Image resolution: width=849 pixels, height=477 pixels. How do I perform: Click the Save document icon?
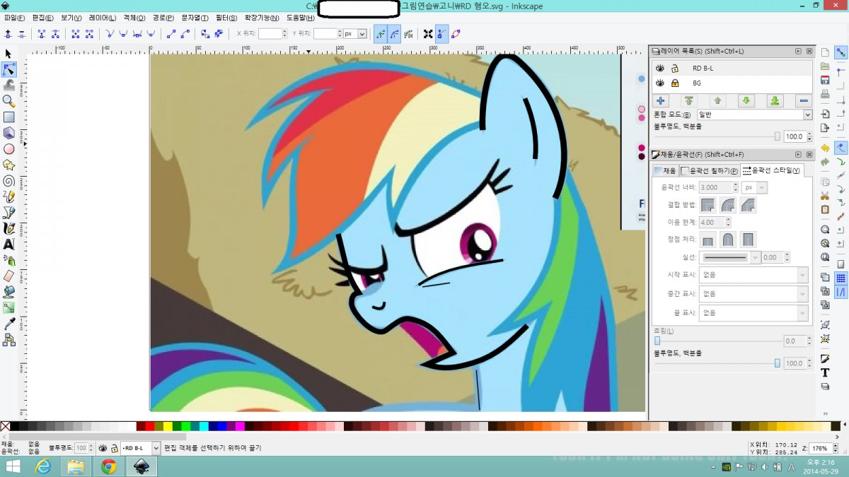[x=825, y=80]
